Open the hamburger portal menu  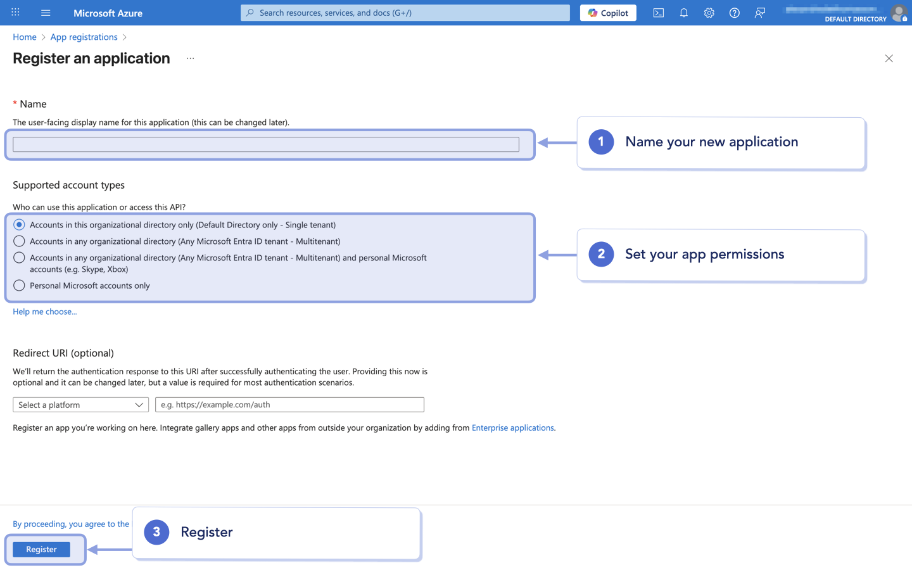(46, 13)
